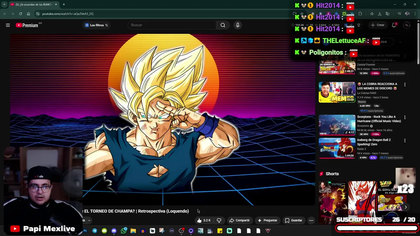Start voice search with microphone icon
Viewport: 420px width, 236px height.
tap(238, 25)
